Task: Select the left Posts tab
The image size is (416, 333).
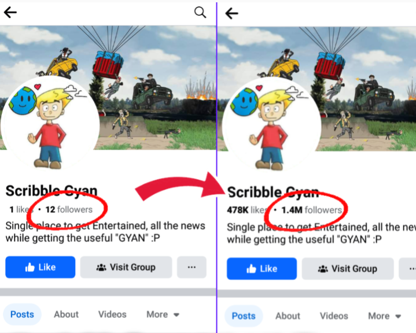Action: click(23, 314)
